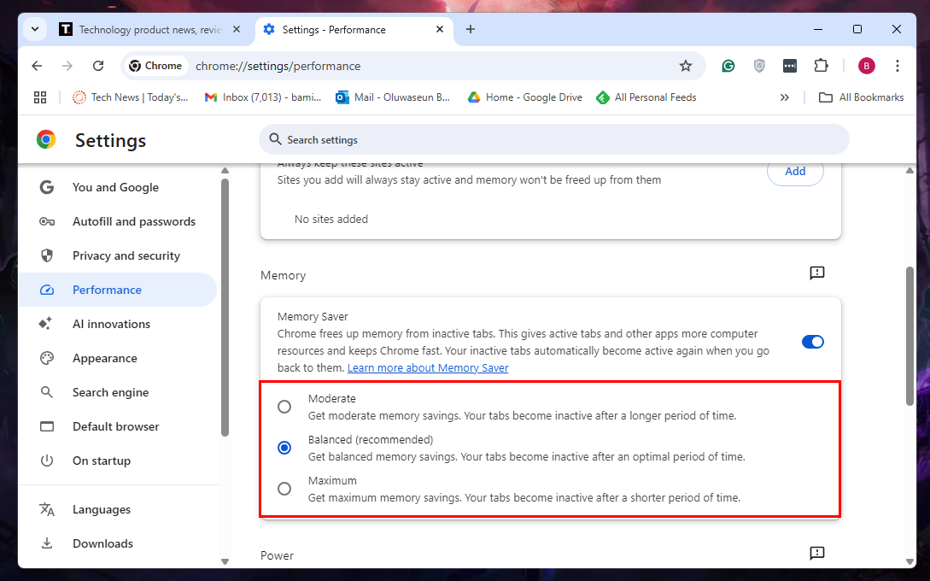Choose the Maximum memory savings option

coord(284,489)
